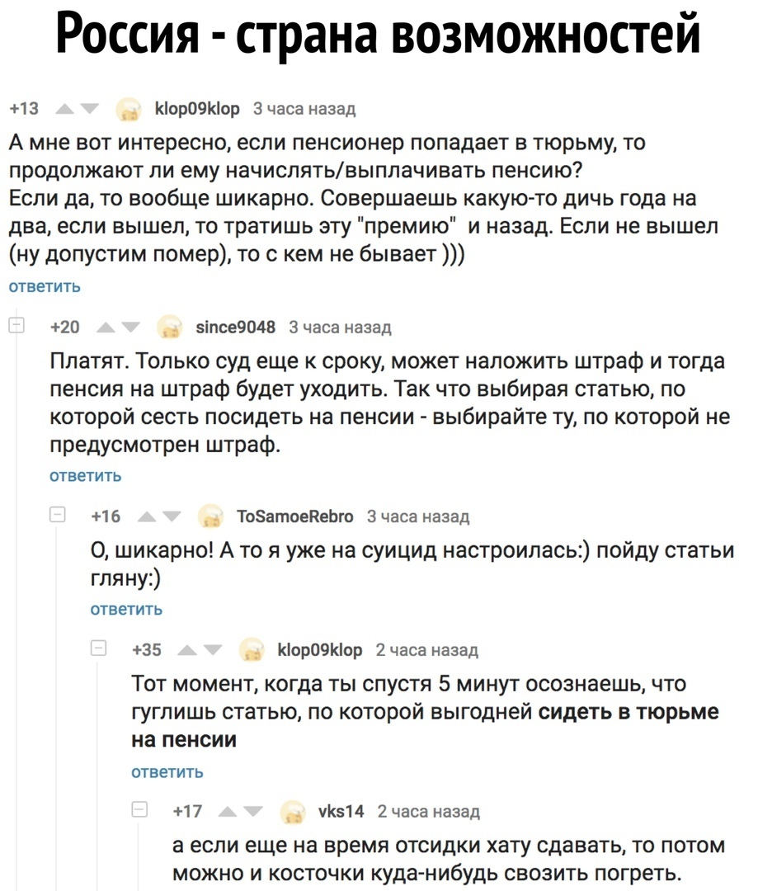
Task: Open vks14's avatar image
Action: 293,812
